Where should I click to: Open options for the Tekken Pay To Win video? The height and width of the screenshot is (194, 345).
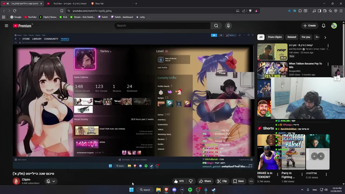[328, 64]
